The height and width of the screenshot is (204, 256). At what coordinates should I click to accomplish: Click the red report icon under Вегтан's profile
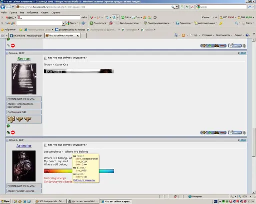pos(13,132)
